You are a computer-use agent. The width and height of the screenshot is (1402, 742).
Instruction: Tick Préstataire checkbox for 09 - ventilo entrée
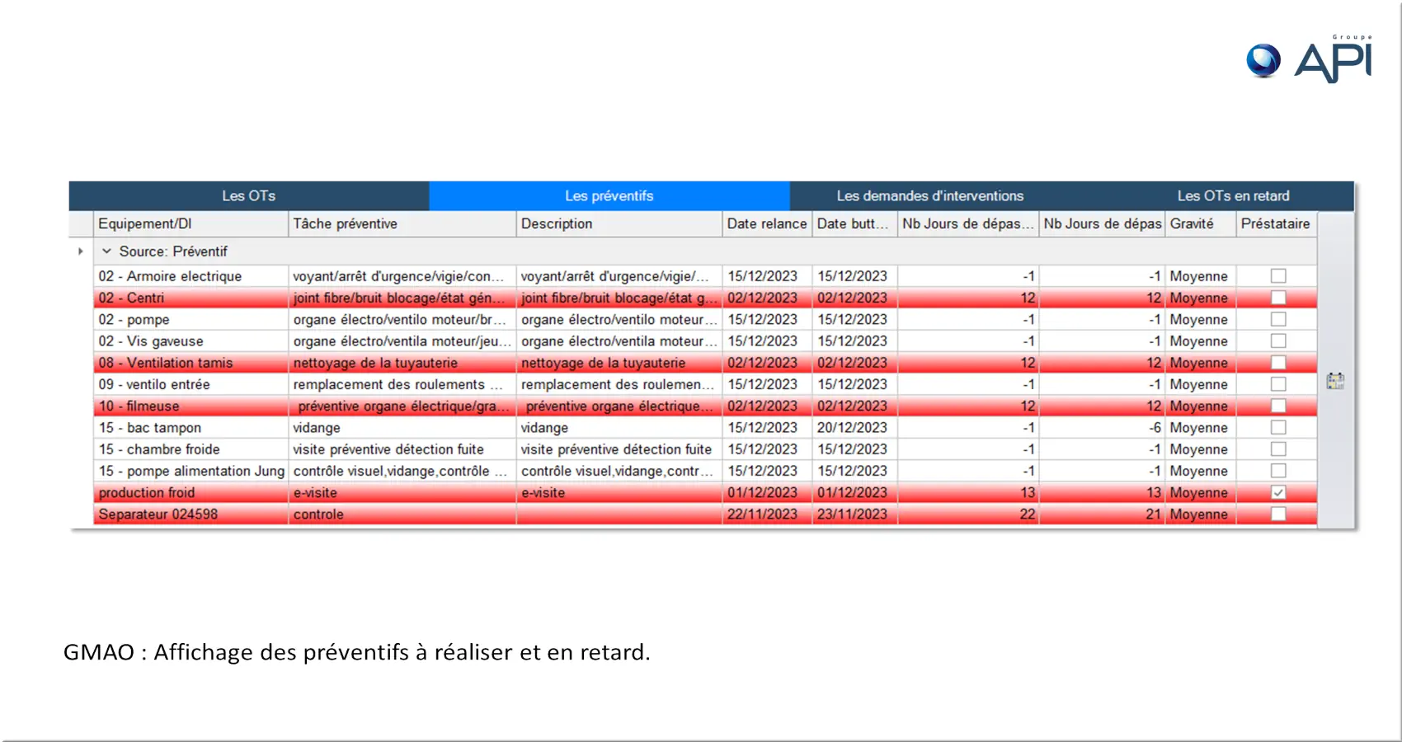tap(1278, 384)
